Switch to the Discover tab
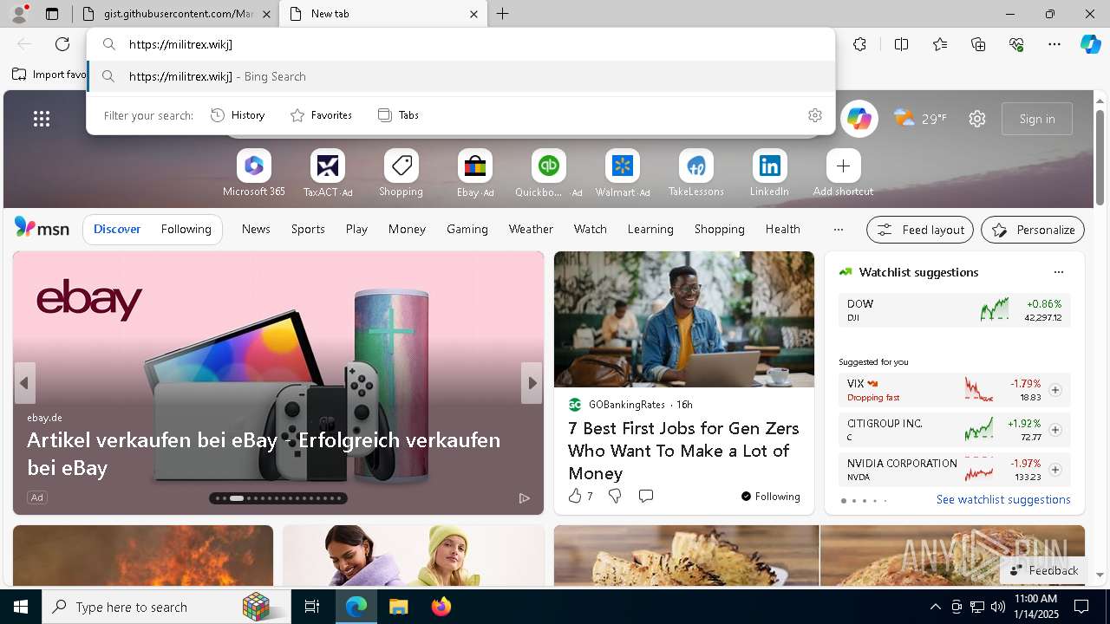The height and width of the screenshot is (624, 1110). (x=117, y=230)
